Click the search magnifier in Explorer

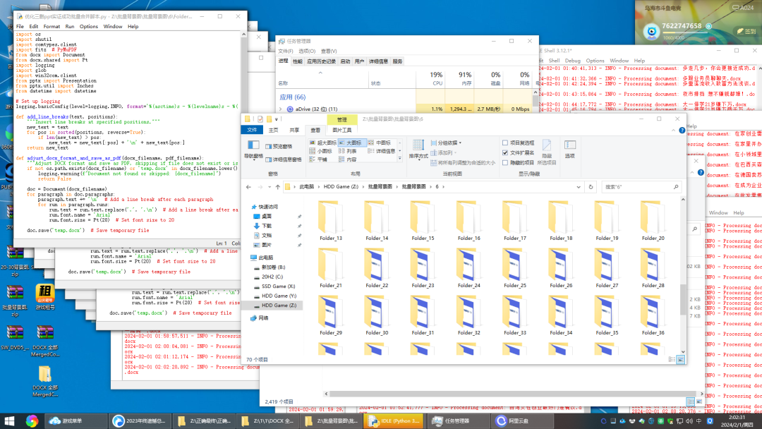[675, 187]
